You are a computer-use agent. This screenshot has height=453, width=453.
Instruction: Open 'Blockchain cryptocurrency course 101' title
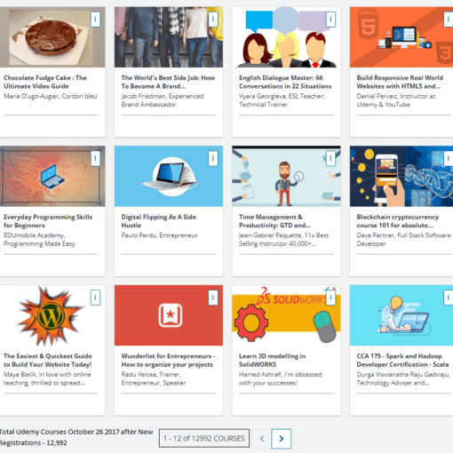point(397,221)
